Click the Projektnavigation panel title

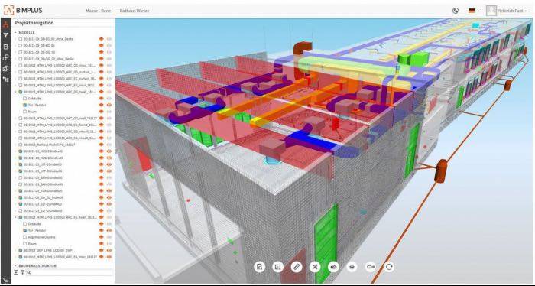[34, 23]
